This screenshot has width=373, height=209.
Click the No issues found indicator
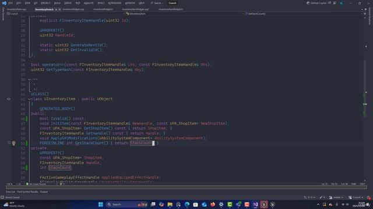36,184
